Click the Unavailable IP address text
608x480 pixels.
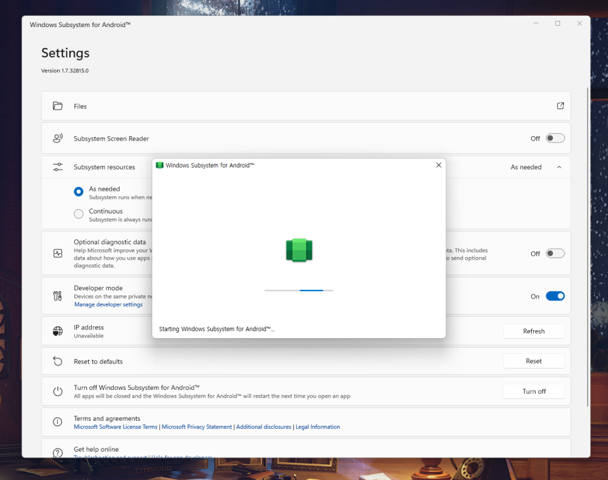point(88,336)
